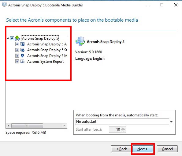Click the Acronis Snap Deploy 5 A... component icon
182x156 pixels.
pos(22,44)
